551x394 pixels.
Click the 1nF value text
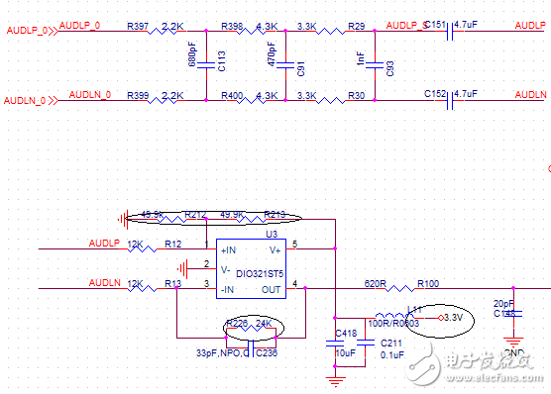pos(360,58)
